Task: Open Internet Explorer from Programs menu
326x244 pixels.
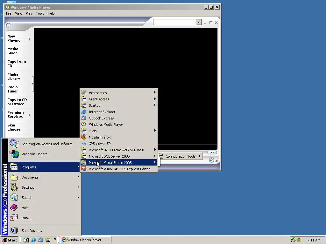Action: pos(119,112)
